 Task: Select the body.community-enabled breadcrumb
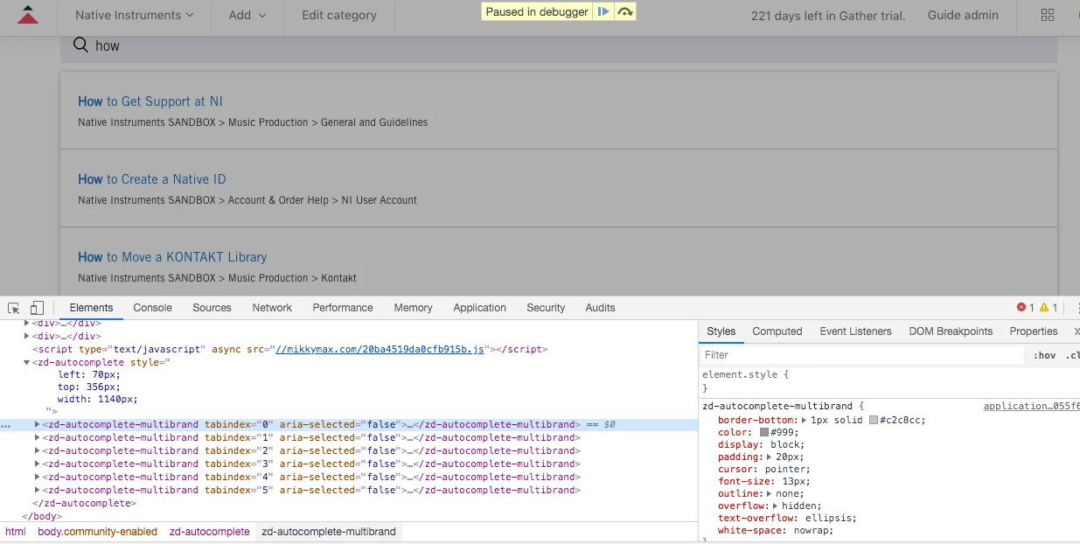(x=98, y=532)
